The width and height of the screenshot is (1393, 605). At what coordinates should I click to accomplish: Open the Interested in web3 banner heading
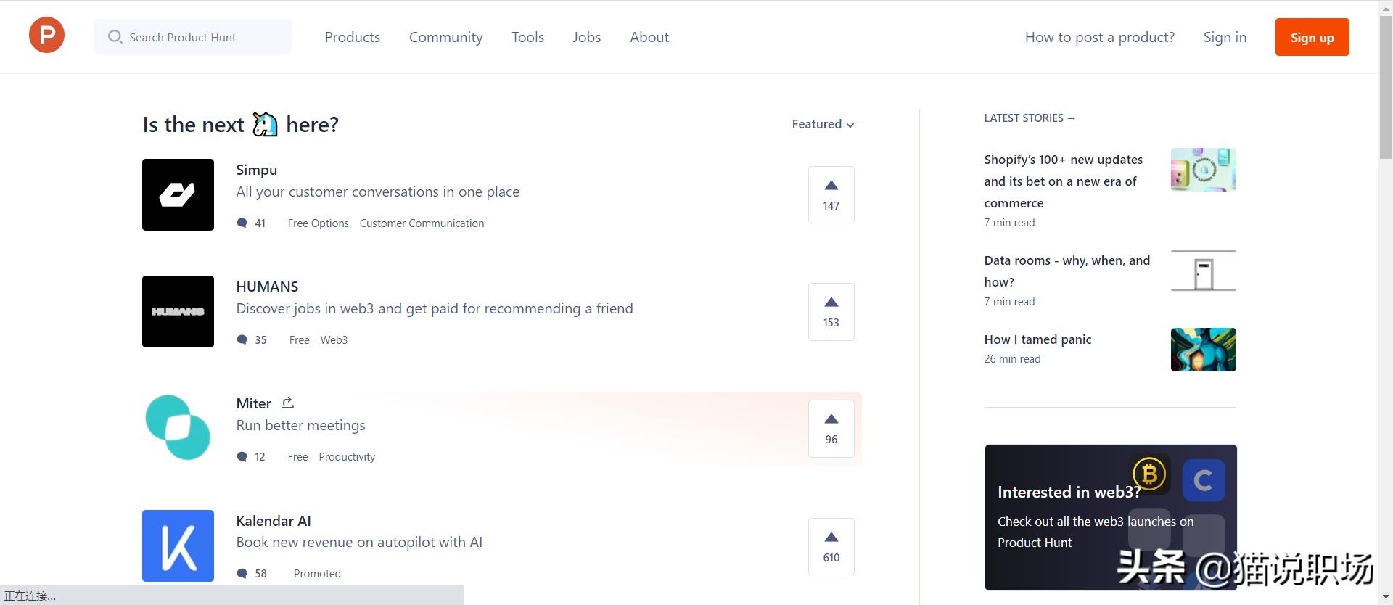point(1069,492)
